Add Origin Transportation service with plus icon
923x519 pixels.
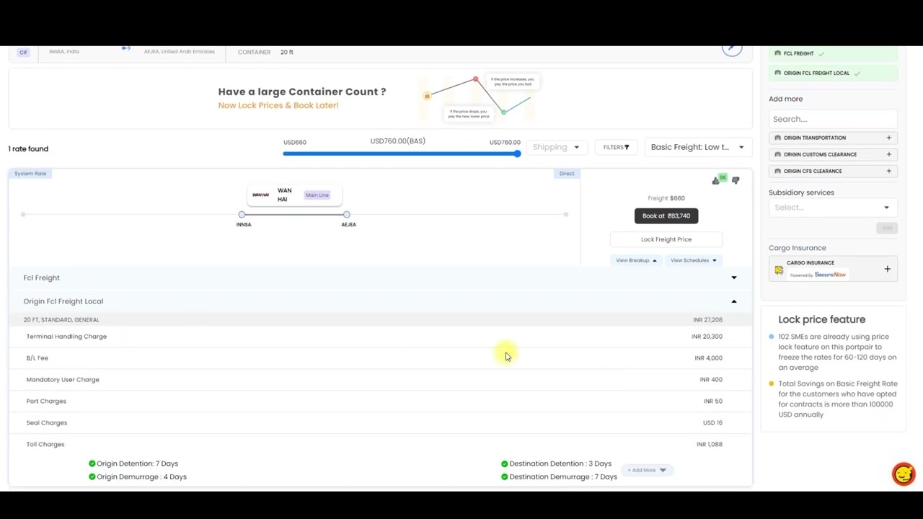(x=888, y=138)
